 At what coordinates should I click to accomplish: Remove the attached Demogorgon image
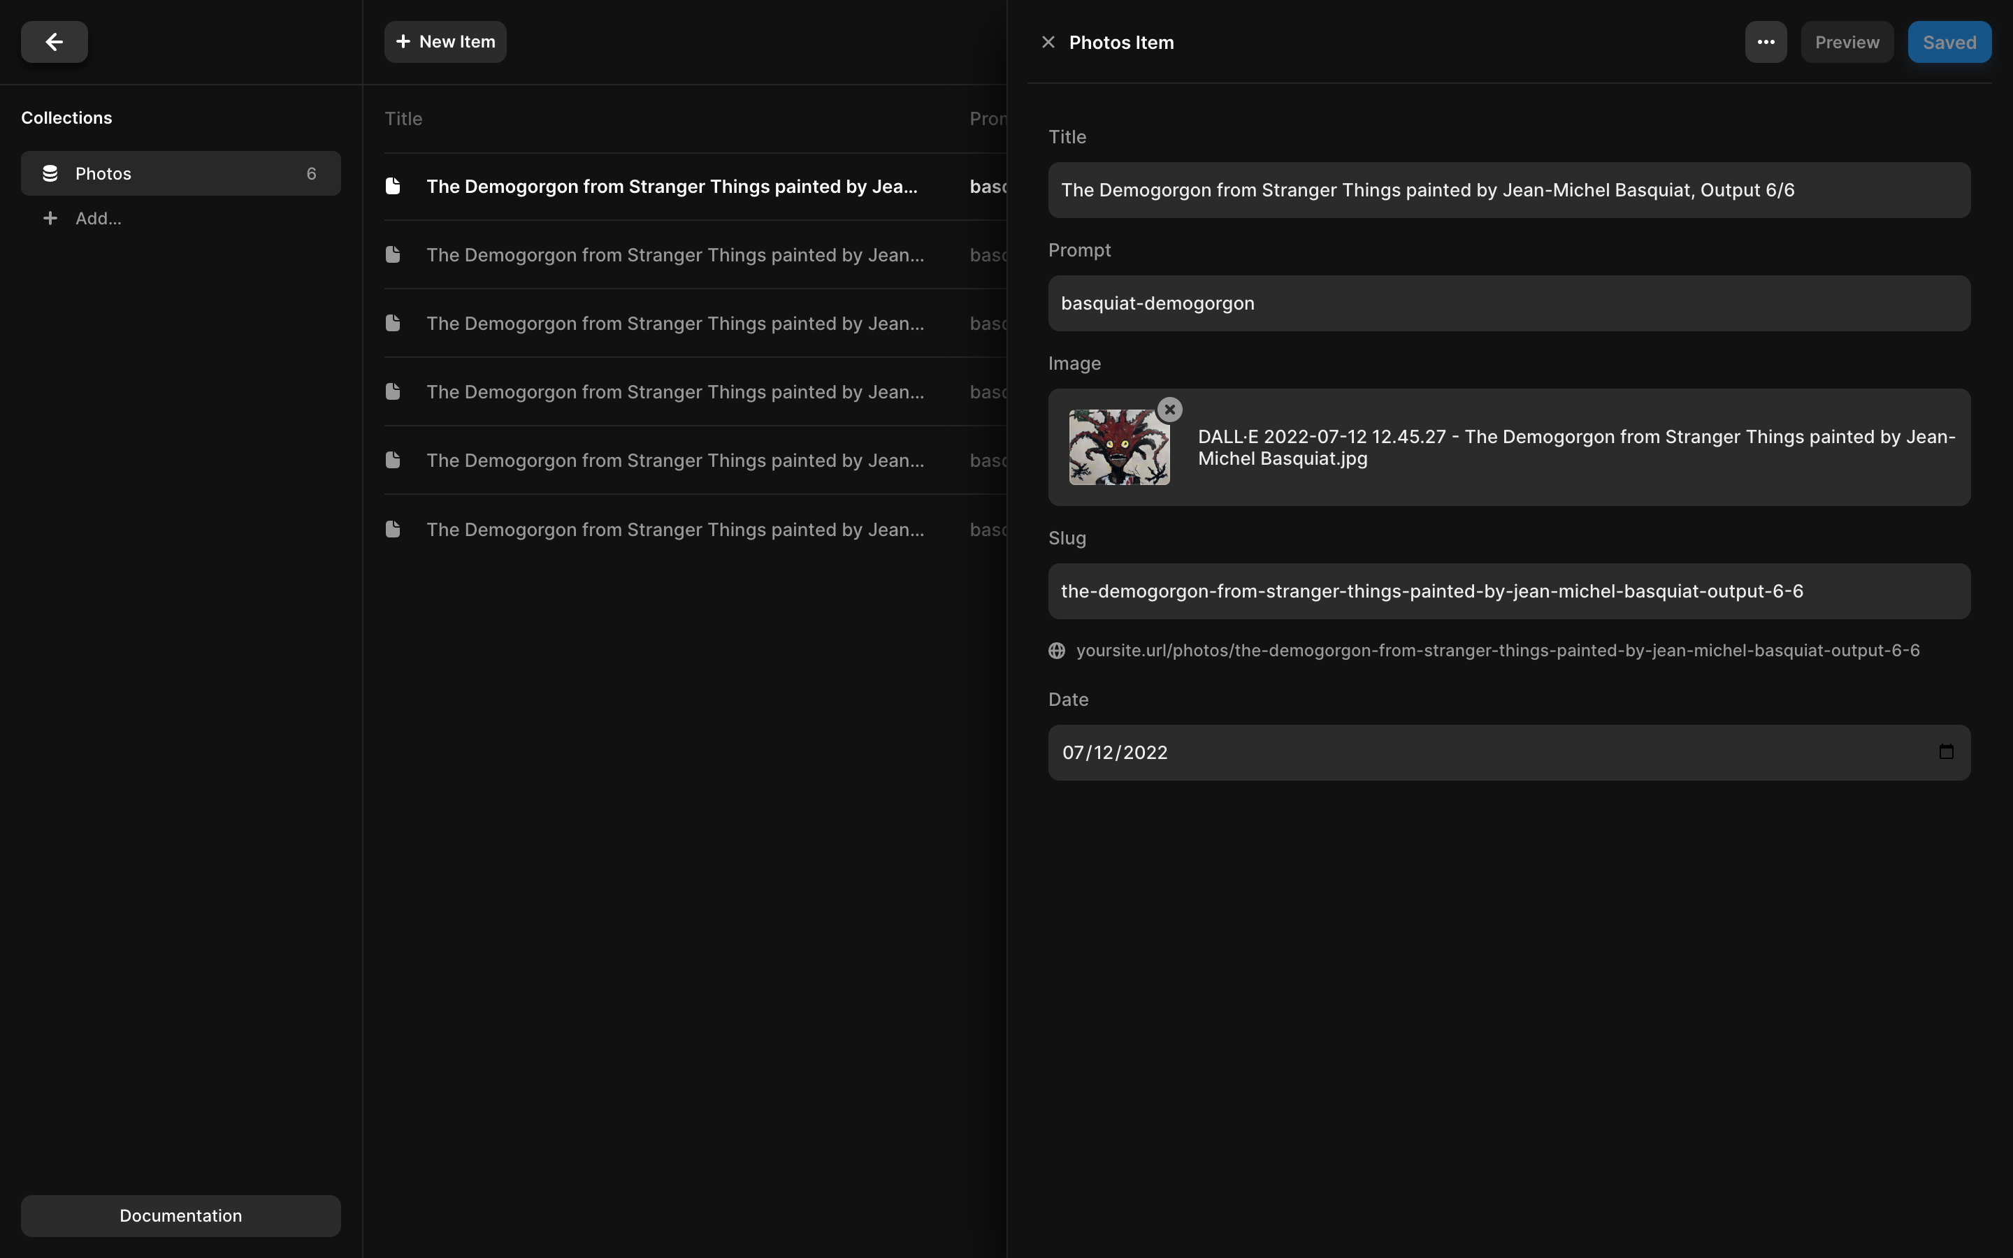coord(1169,410)
